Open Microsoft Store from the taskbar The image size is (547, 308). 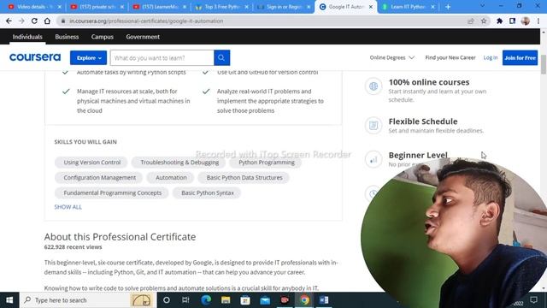[x=245, y=300]
